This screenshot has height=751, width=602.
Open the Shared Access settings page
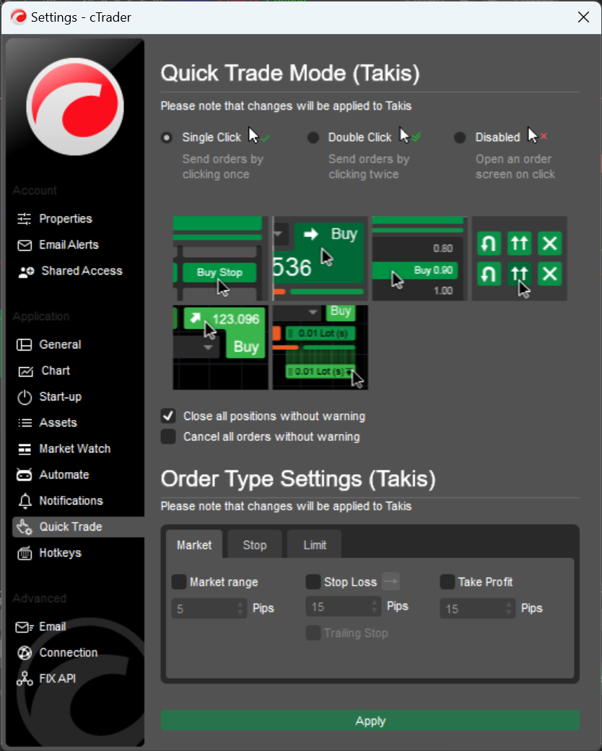[x=82, y=271]
